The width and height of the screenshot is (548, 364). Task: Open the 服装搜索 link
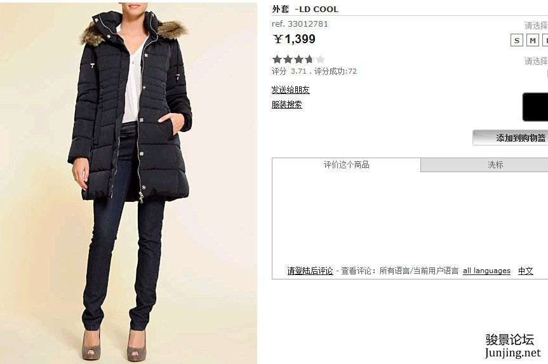coord(286,105)
